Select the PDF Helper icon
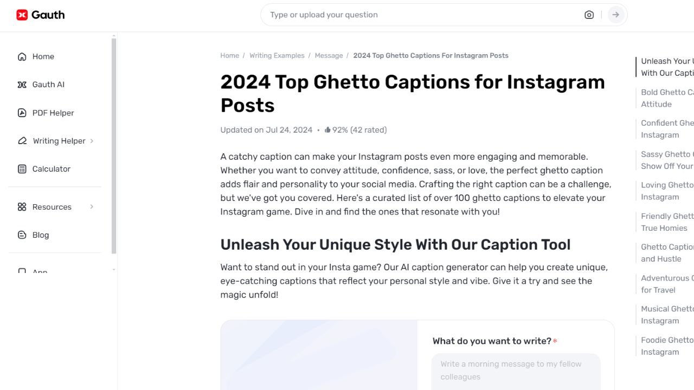 pos(21,113)
